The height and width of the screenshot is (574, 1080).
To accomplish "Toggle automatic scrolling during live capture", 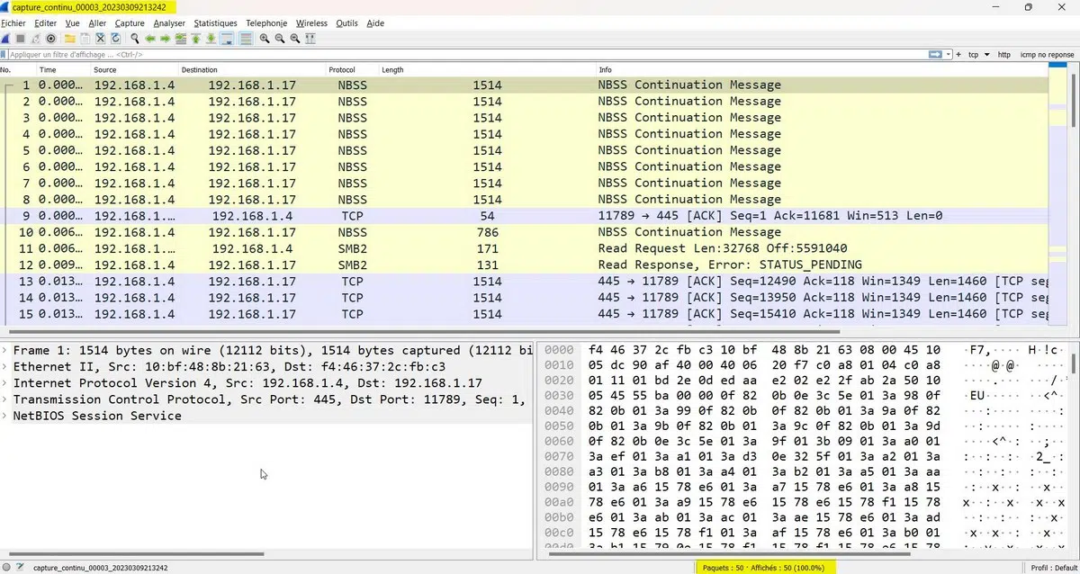I will 226,38.
